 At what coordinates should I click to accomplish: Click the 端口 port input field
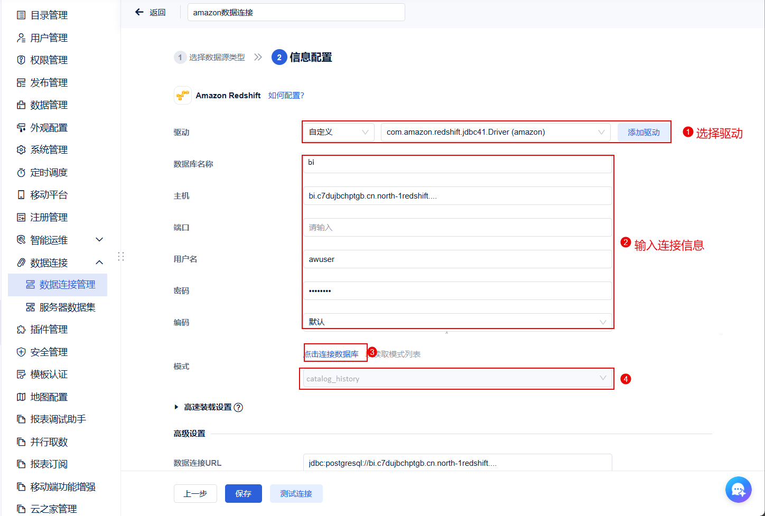458,227
